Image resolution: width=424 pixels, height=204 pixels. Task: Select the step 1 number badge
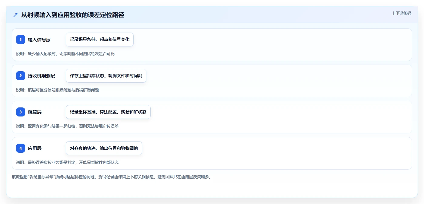tap(21, 40)
